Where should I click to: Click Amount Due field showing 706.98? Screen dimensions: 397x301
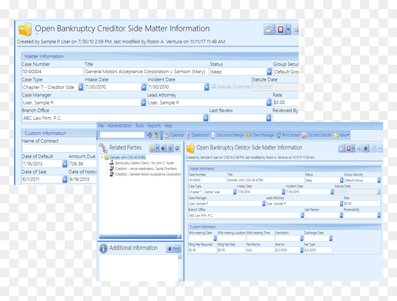coord(83,164)
